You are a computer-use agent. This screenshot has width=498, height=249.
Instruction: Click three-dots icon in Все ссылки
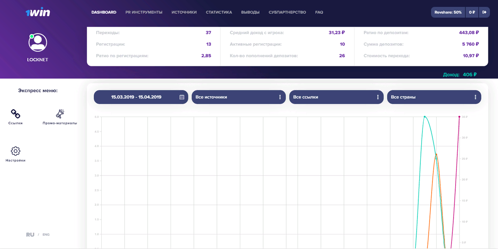click(x=378, y=97)
